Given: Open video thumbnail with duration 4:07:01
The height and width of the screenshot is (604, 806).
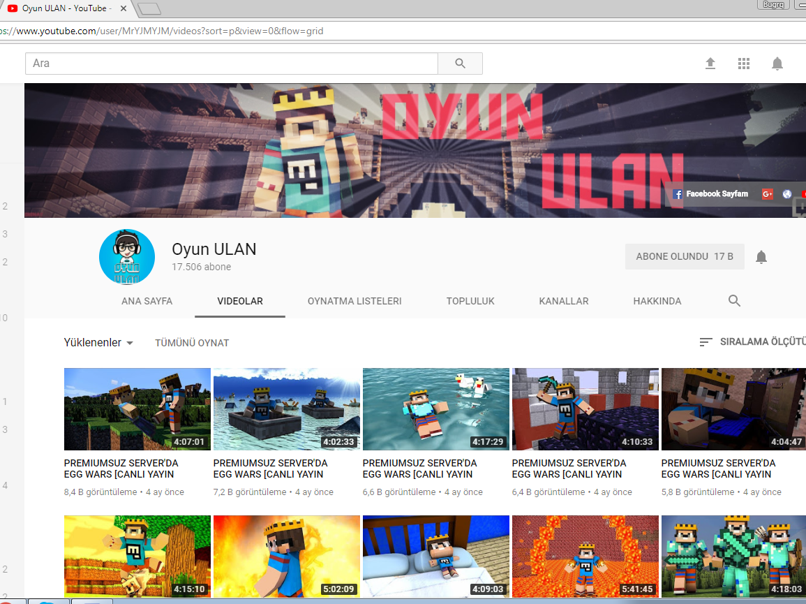Looking at the screenshot, I should [137, 409].
